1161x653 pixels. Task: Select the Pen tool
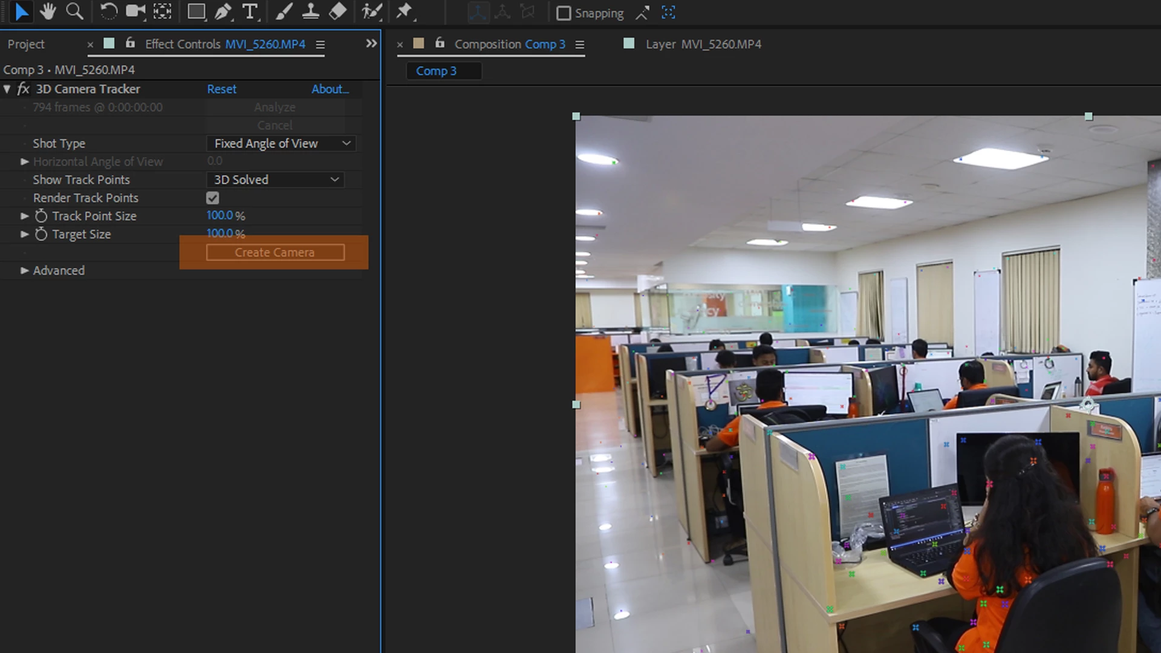[x=223, y=11]
